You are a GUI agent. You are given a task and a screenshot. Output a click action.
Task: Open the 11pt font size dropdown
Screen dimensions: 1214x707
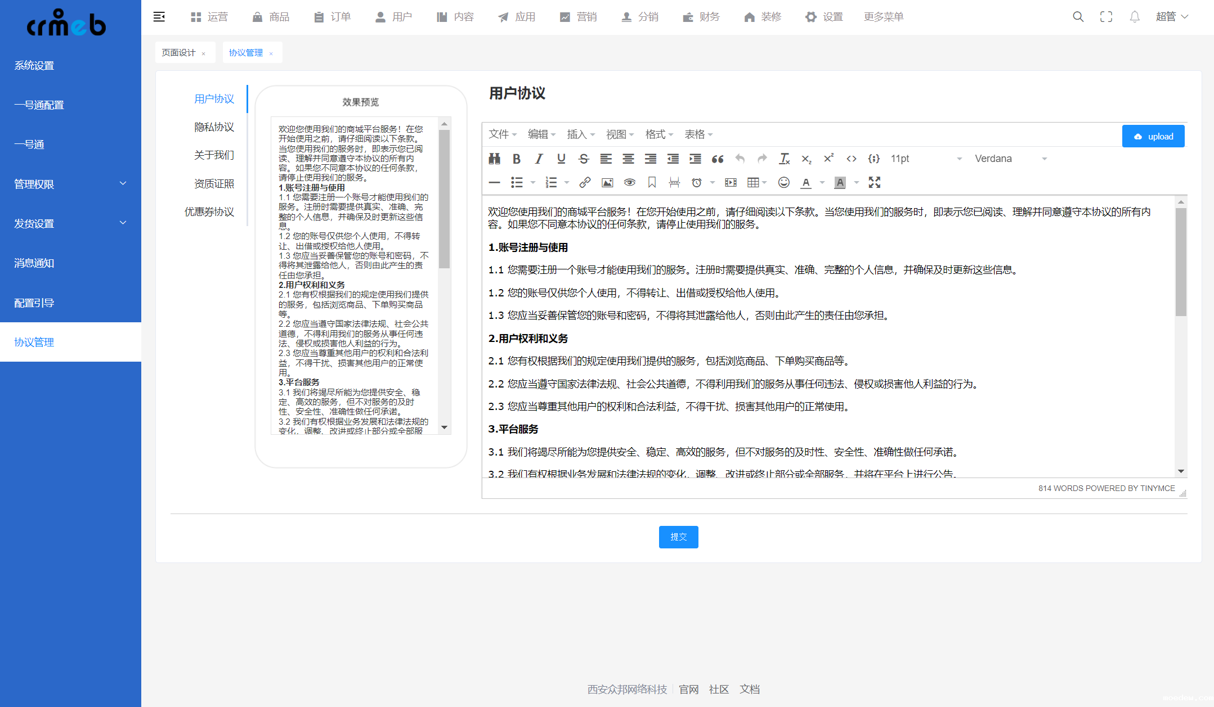(926, 159)
